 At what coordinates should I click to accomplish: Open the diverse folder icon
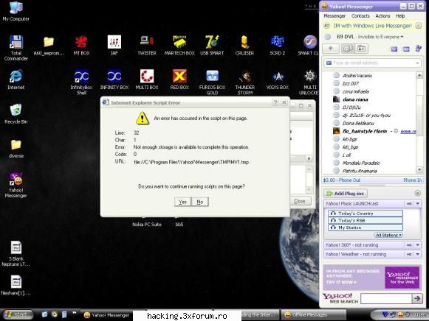[x=16, y=149]
